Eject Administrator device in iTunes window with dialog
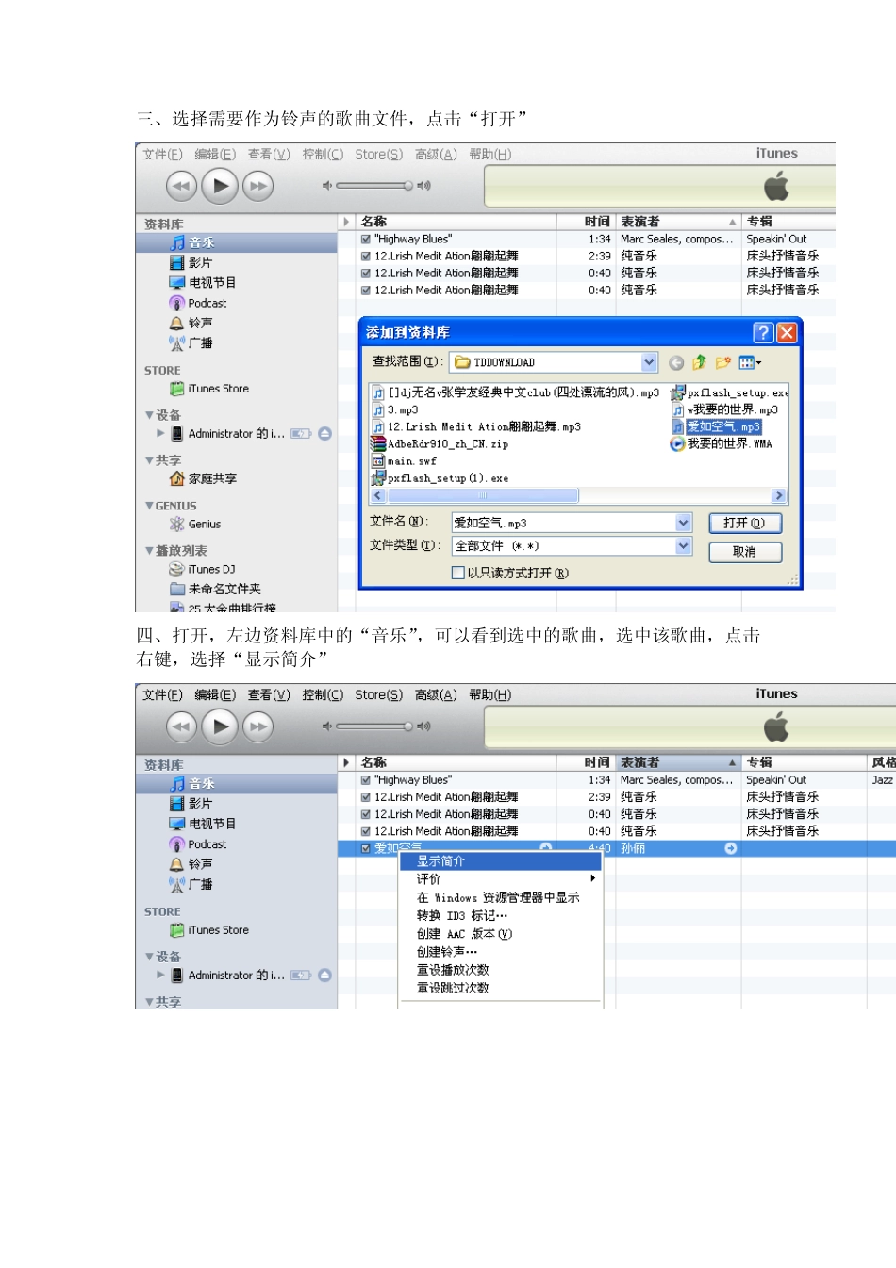The image size is (896, 1268). tap(324, 434)
